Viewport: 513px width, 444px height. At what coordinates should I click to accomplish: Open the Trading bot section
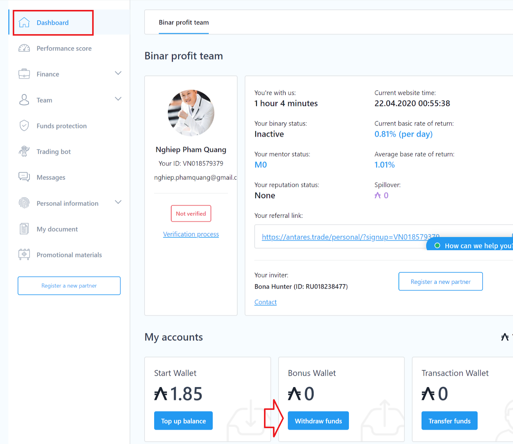point(54,152)
